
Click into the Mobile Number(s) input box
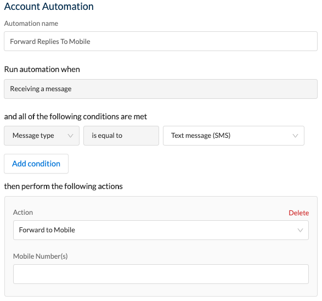161,274
